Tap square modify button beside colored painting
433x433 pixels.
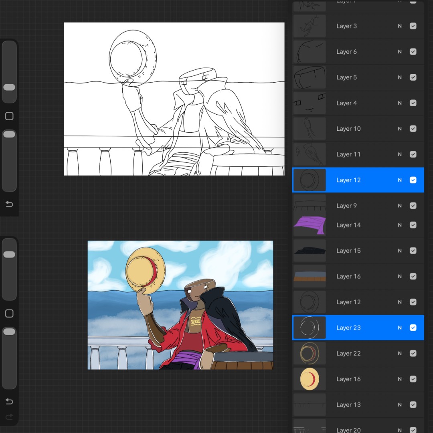pyautogui.click(x=9, y=314)
